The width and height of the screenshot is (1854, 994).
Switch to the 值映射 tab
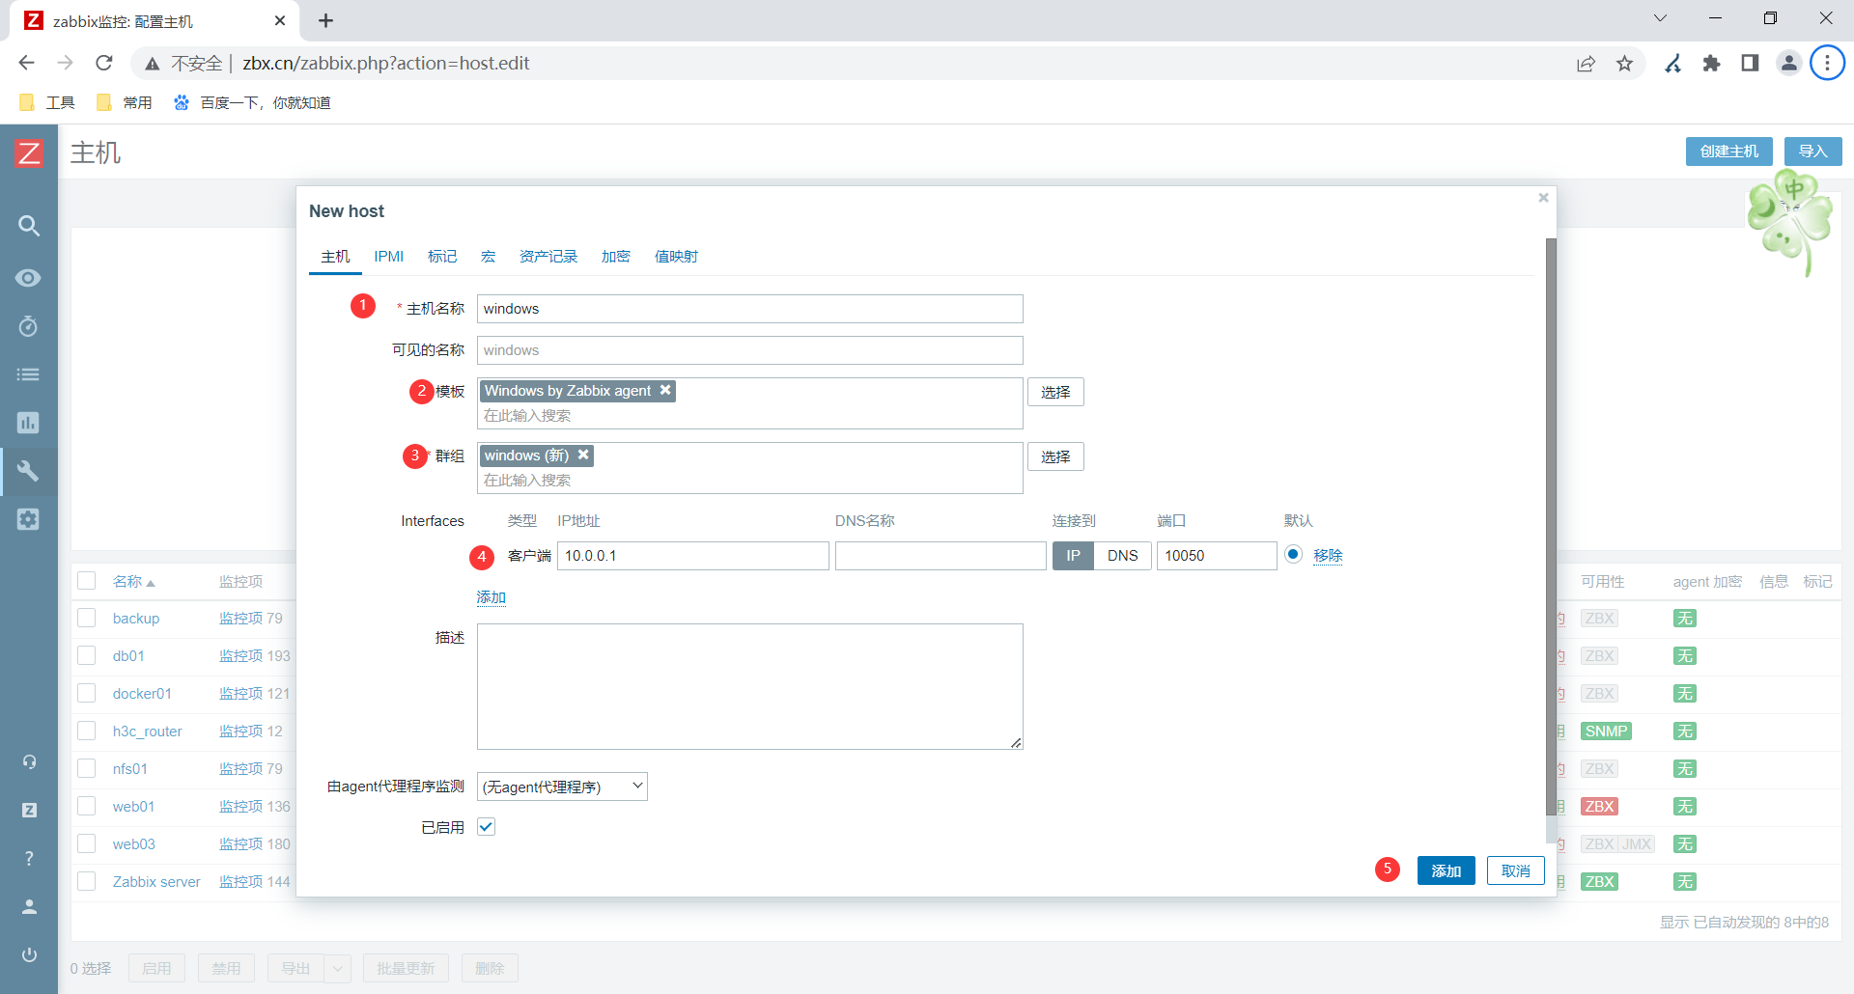click(x=676, y=257)
